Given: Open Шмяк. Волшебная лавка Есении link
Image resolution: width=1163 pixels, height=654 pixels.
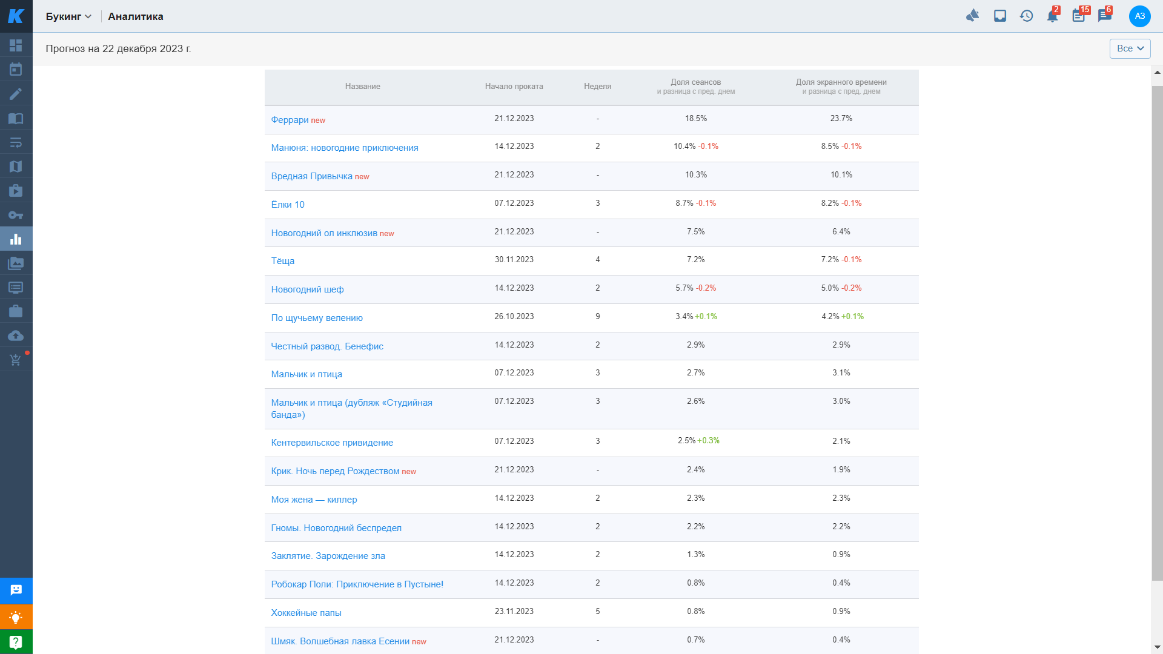Looking at the screenshot, I should pyautogui.click(x=340, y=641).
